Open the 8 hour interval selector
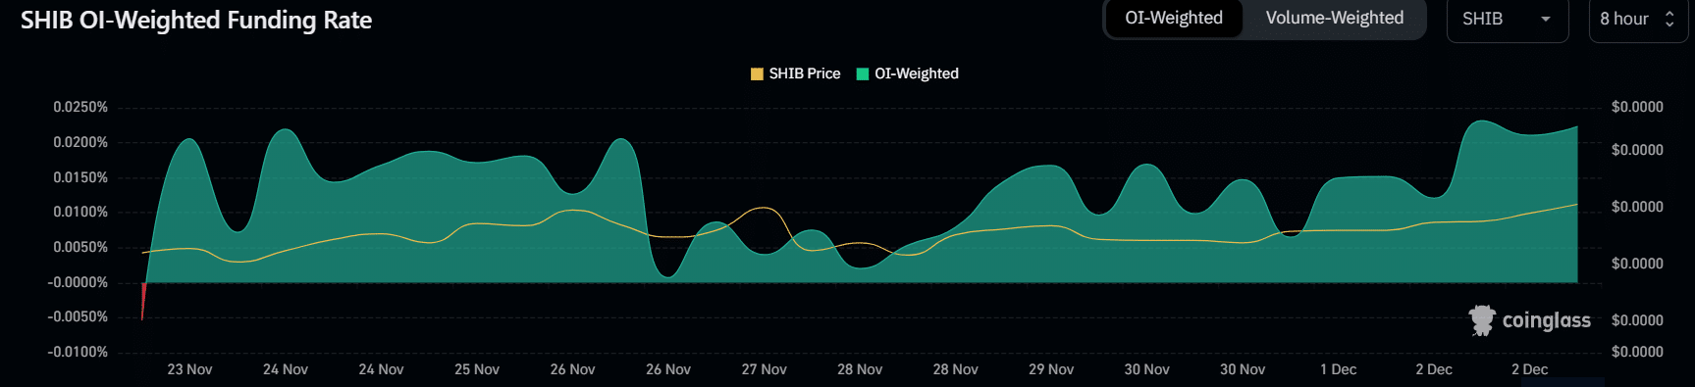 pos(1637,20)
